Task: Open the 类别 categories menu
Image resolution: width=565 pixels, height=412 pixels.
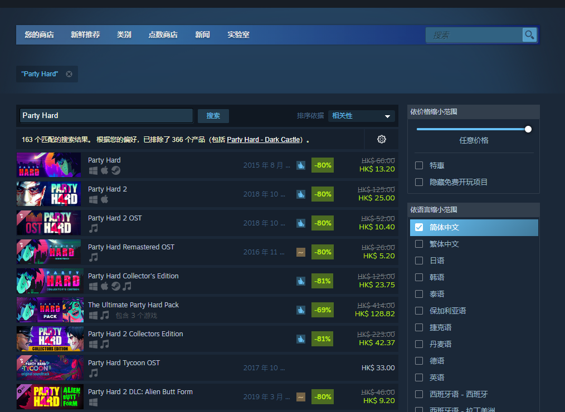Action: 124,35
